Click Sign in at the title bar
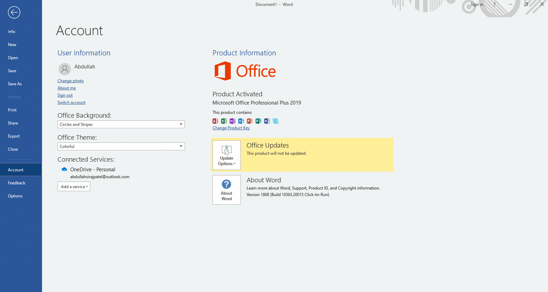This screenshot has width=548, height=292. tap(477, 4)
